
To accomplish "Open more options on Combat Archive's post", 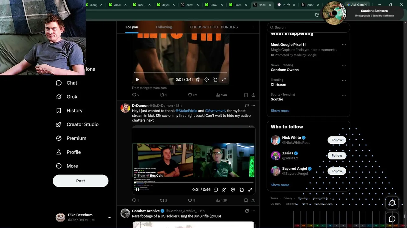I will [x=253, y=211].
